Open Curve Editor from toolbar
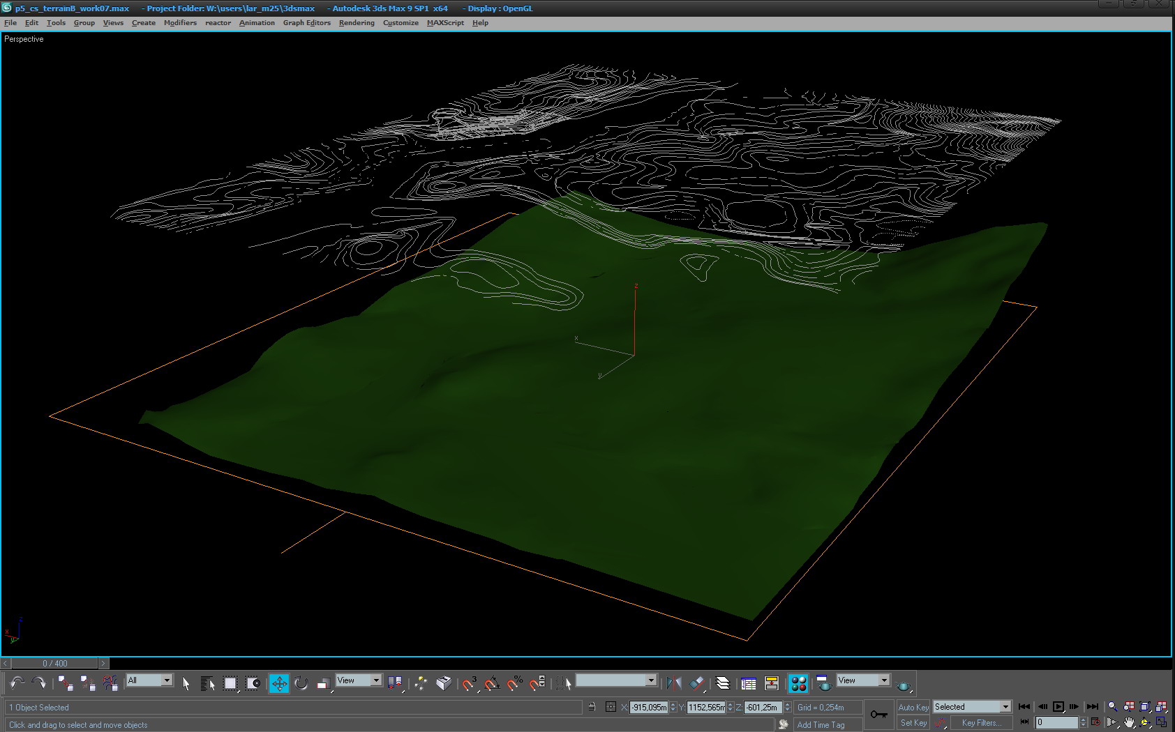The width and height of the screenshot is (1175, 732). coord(749,683)
